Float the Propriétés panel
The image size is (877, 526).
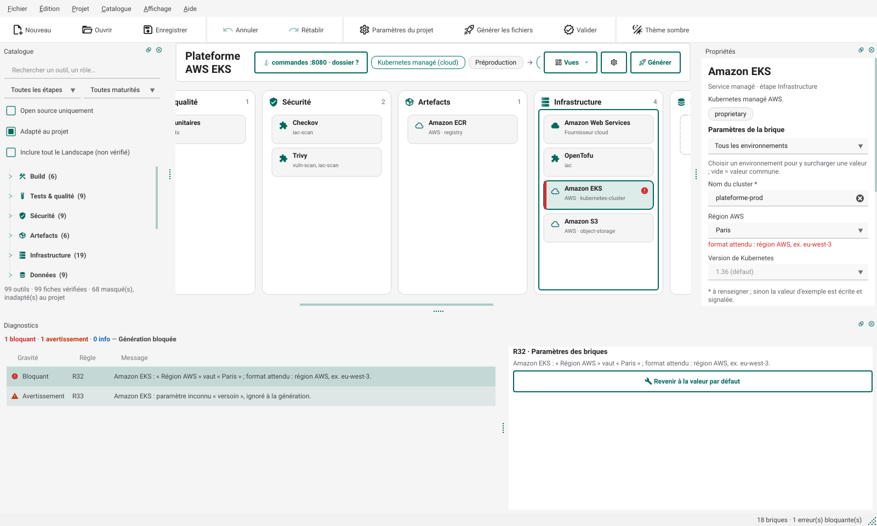point(861,50)
